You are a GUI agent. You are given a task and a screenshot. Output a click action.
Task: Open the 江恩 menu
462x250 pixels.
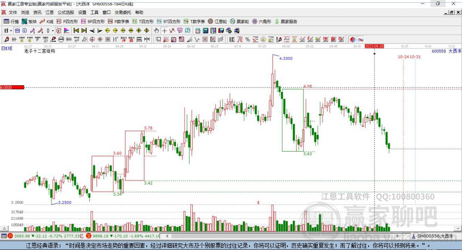(x=50, y=12)
